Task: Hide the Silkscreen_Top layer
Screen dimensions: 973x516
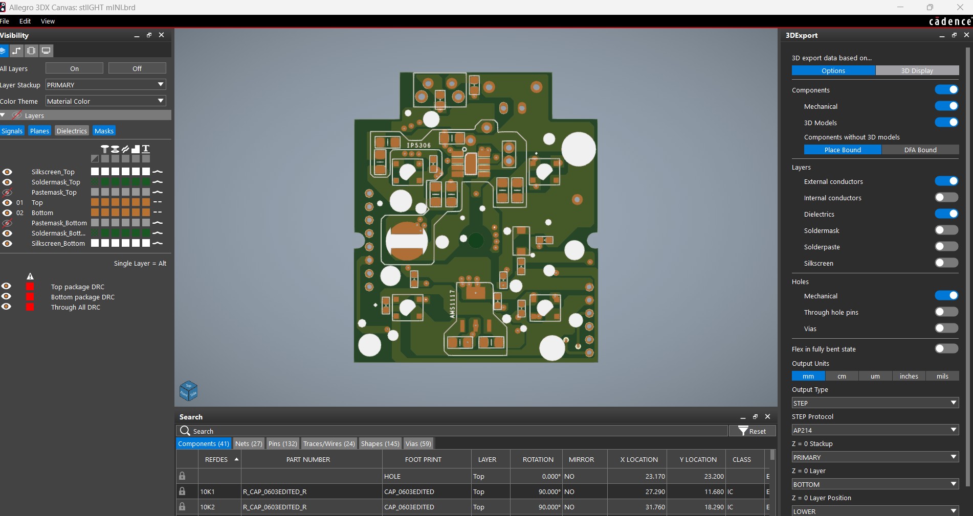Action: [x=7, y=172]
